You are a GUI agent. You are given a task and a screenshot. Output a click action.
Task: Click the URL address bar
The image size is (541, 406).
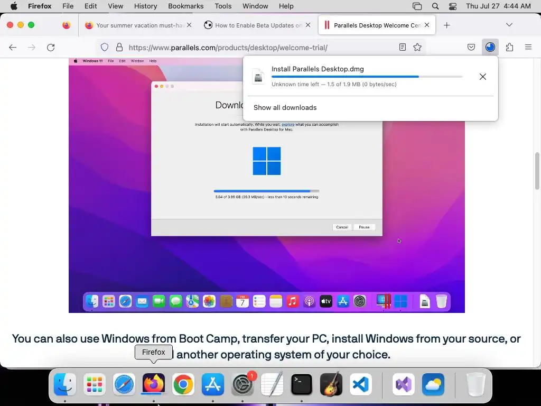262,47
